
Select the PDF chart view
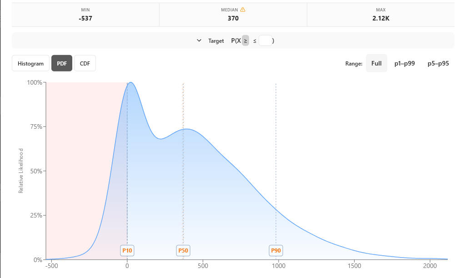(62, 64)
